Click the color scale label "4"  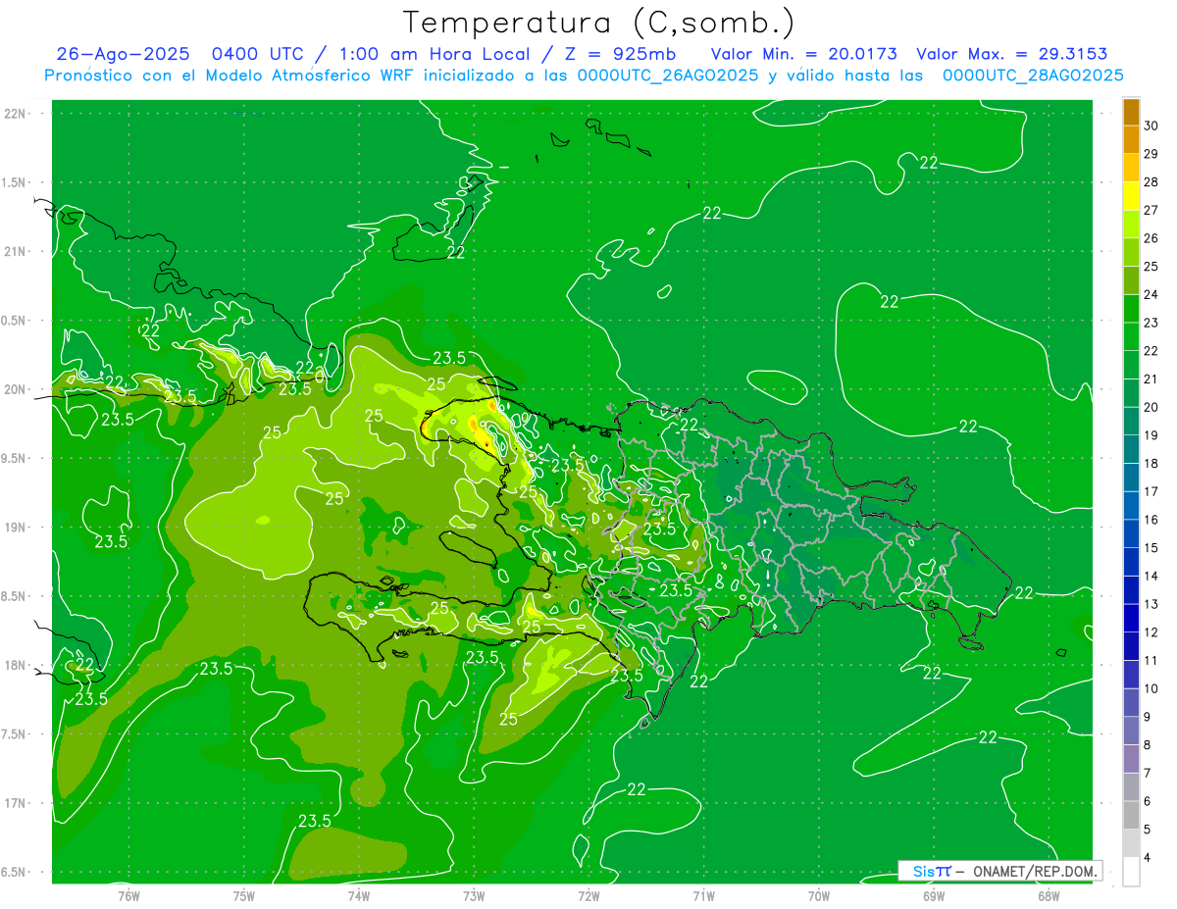[1148, 858]
